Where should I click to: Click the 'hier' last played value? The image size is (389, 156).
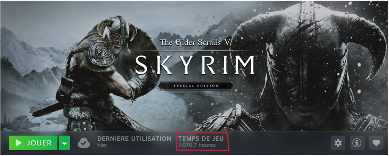pyautogui.click(x=102, y=145)
